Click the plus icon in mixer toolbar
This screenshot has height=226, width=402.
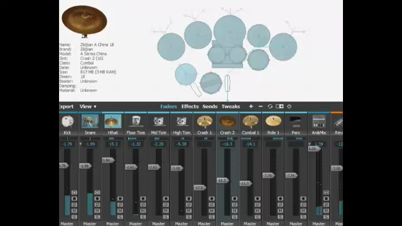251,106
